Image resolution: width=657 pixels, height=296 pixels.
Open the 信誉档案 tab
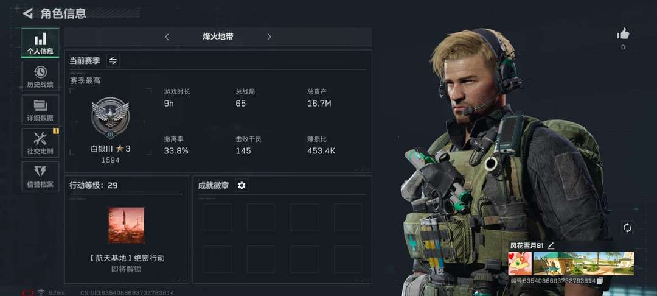tap(40, 176)
